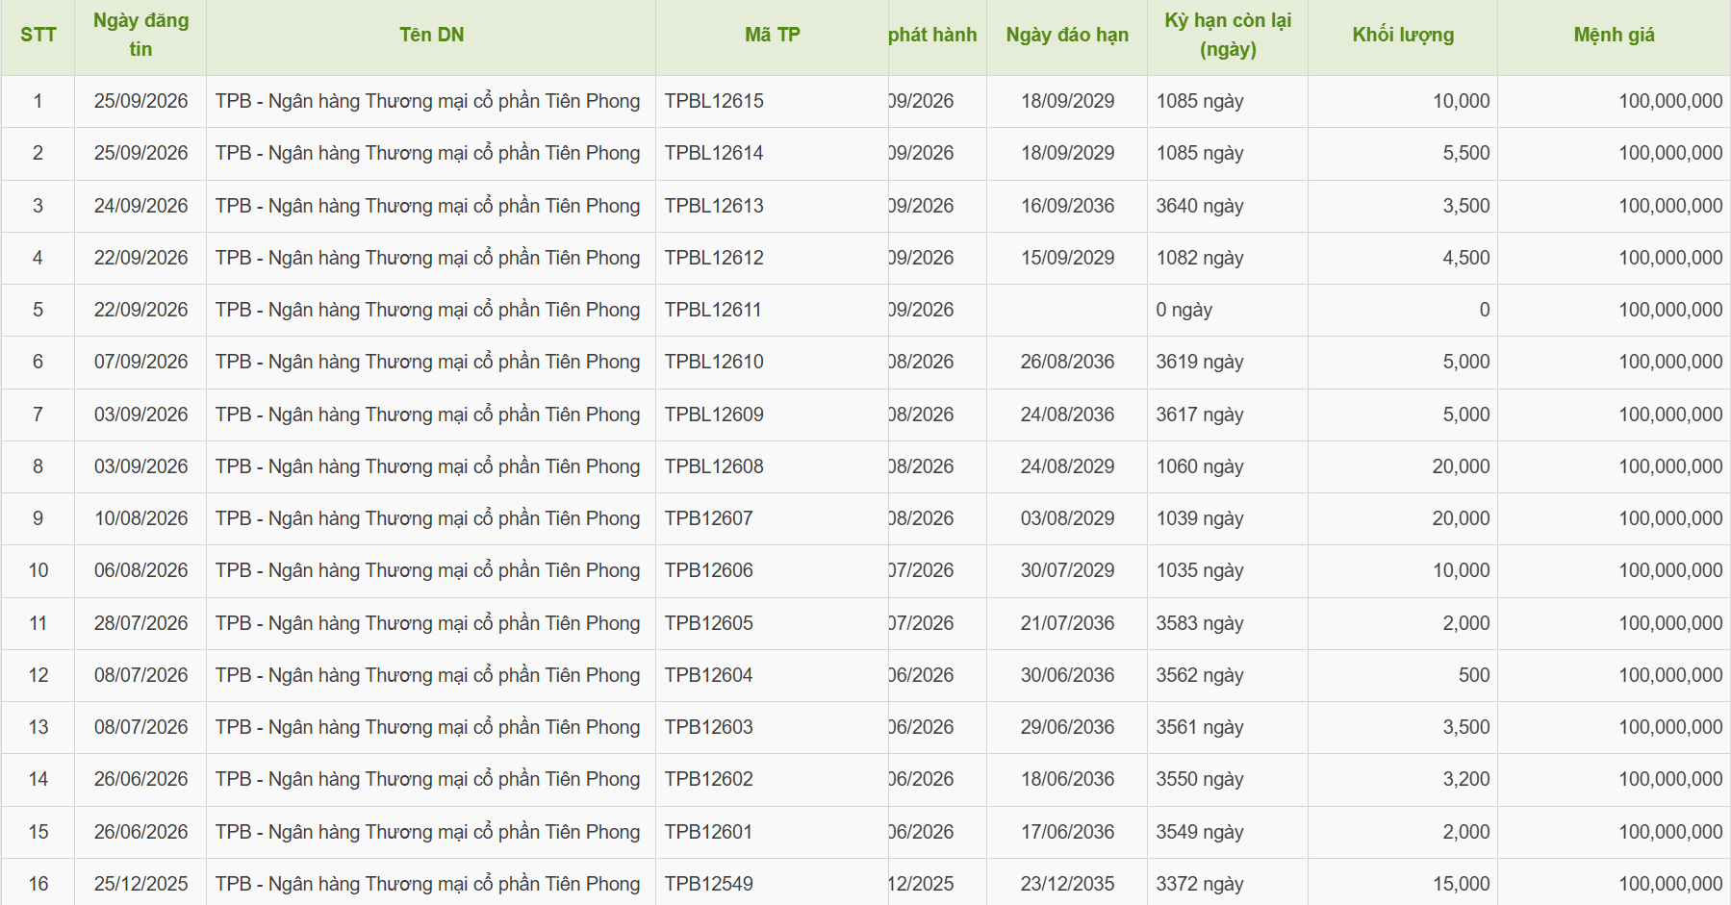The width and height of the screenshot is (1731, 905).
Task: Click posting date 06/08/2026
Action: (x=140, y=570)
